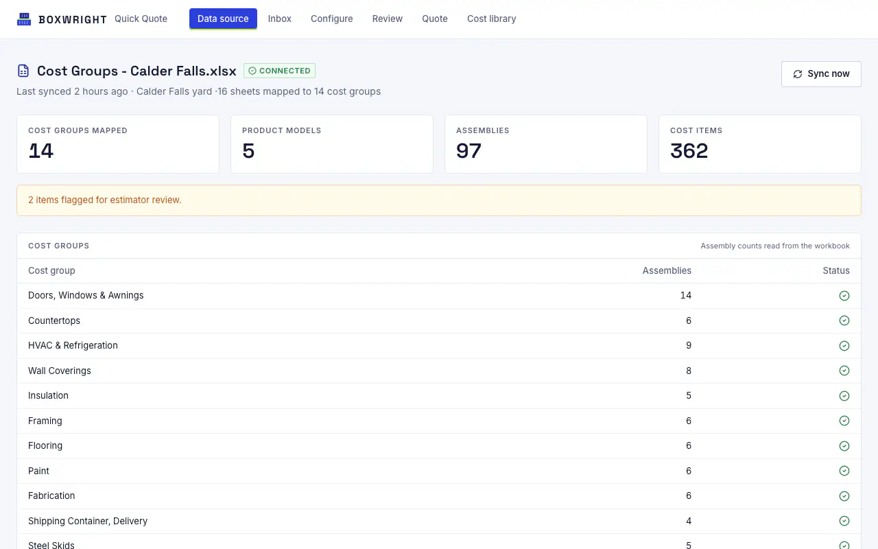Viewport: 878px width, 549px height.
Task: Click status check icon for Shipping Container, Delivery
Action: coord(844,521)
